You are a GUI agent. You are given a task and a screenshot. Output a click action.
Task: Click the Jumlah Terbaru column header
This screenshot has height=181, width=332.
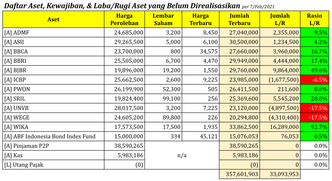pyautogui.click(x=239, y=20)
